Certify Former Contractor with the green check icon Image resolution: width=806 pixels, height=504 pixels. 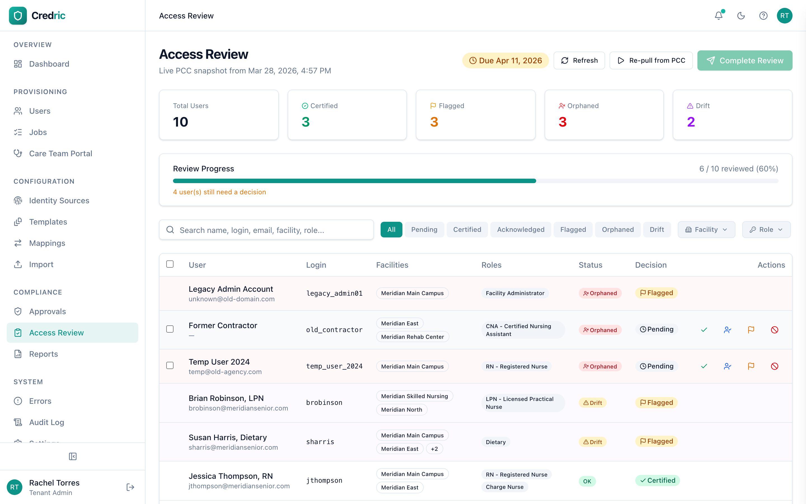point(704,330)
